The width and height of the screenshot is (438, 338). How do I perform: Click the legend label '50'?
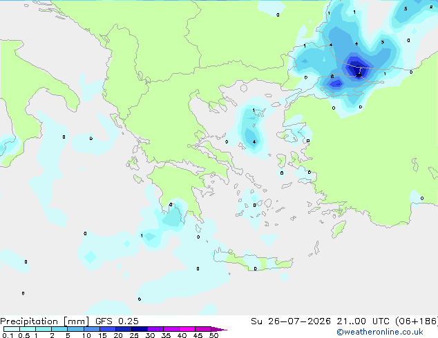(213, 335)
